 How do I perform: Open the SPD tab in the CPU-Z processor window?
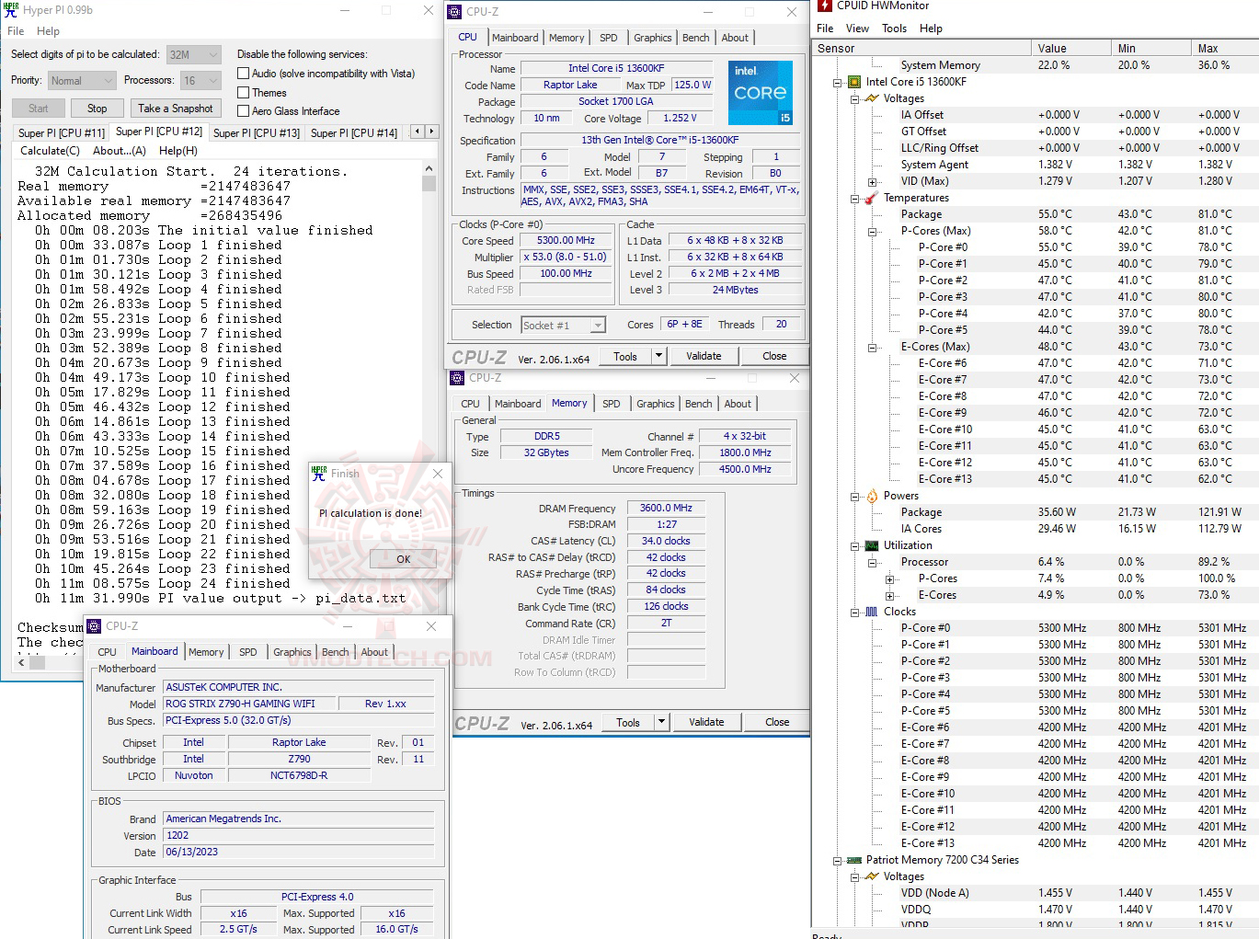(609, 38)
